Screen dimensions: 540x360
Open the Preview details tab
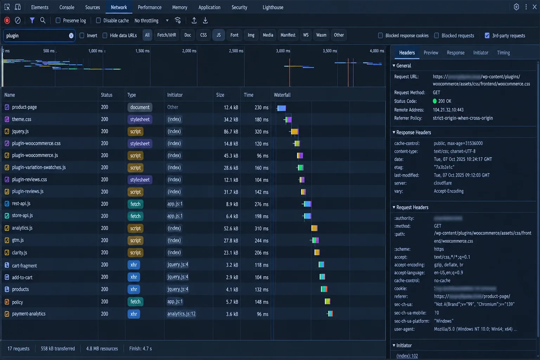(x=431, y=53)
